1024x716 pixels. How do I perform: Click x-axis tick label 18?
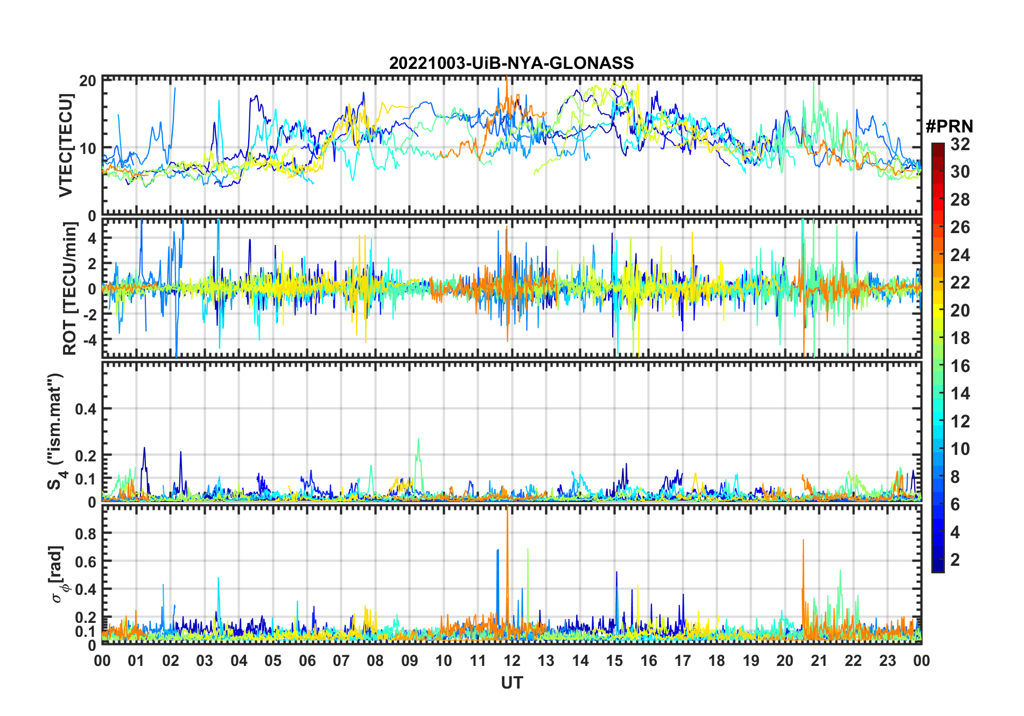pos(717,661)
